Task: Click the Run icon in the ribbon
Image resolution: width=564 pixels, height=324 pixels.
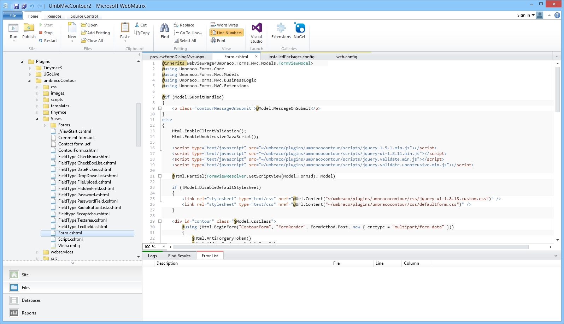Action: [13, 28]
